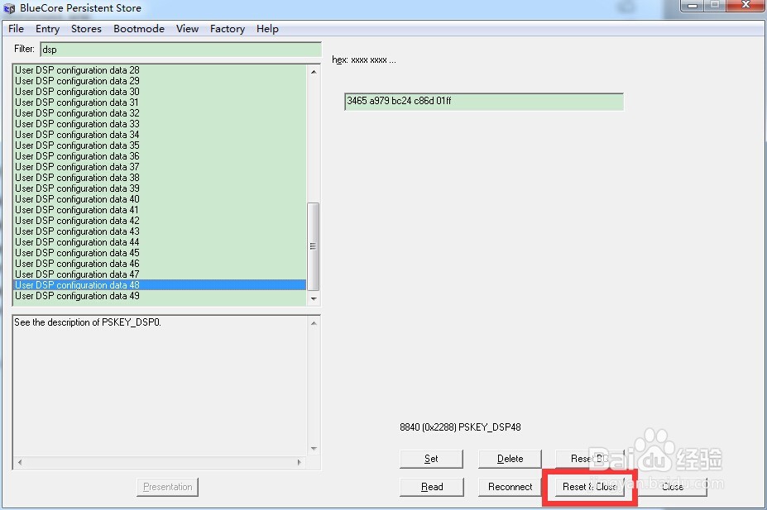This screenshot has width=767, height=510.
Task: Select User DSP configuration data 35
Action: (160, 145)
